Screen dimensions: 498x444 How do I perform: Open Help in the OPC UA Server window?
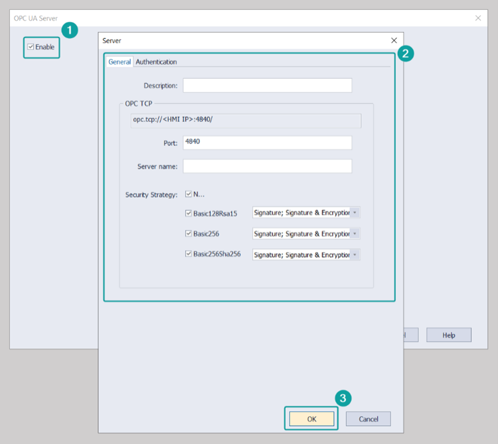[x=449, y=335]
